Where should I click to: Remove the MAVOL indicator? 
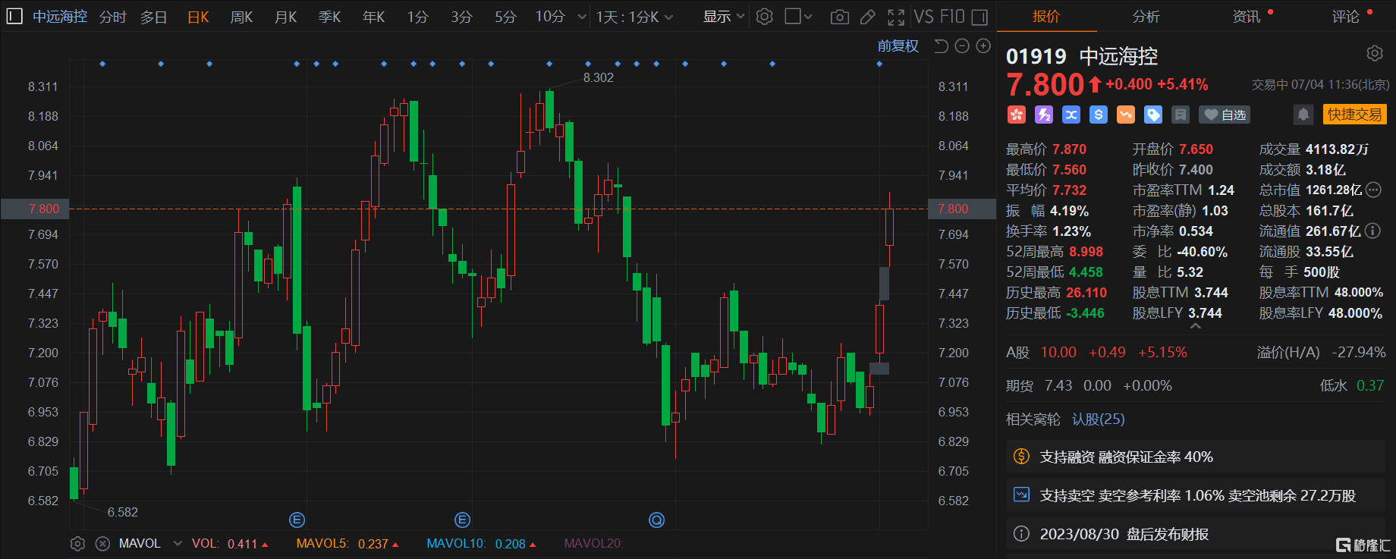pyautogui.click(x=103, y=544)
